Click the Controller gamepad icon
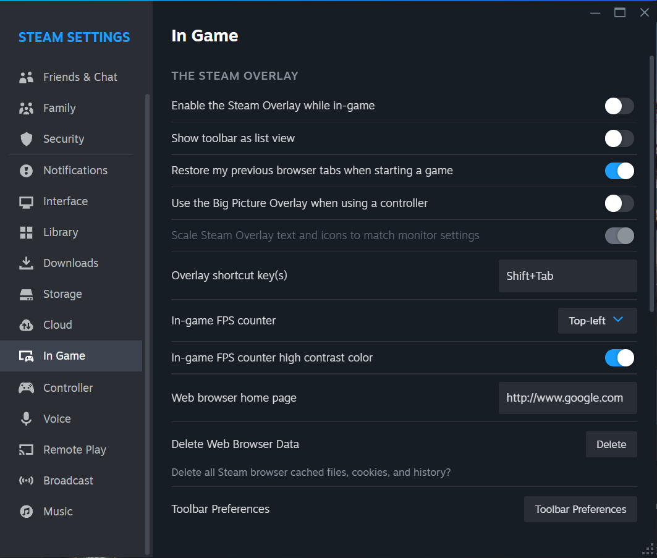Viewport: 657px width, 558px height. [x=26, y=388]
